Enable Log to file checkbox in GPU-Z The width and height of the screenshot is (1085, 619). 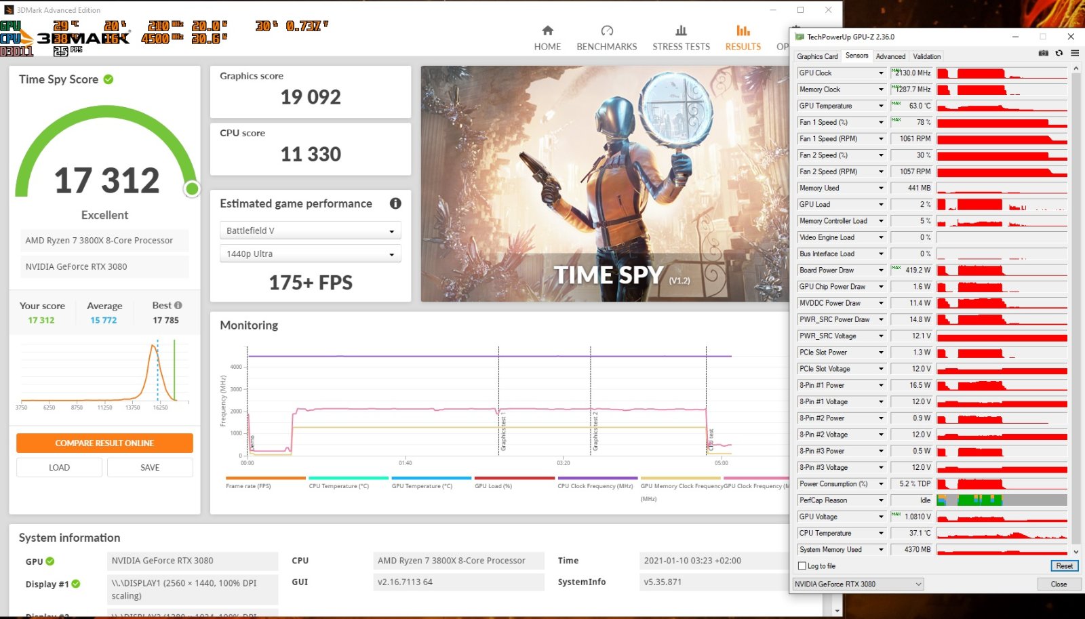tap(802, 566)
